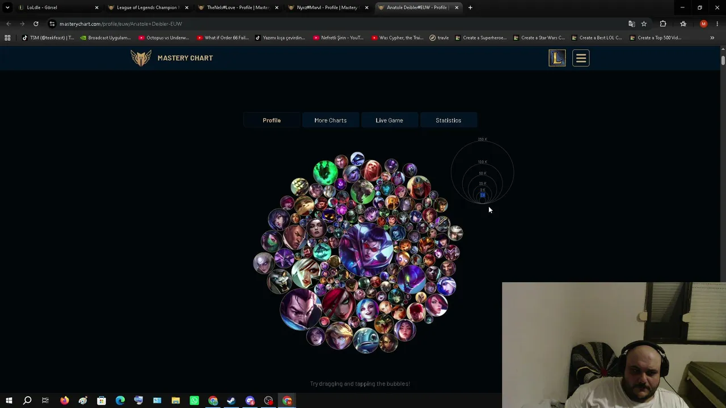Open the hamburger menu on Mastery Chart
Screen dimensions: 726x408
[581, 58]
